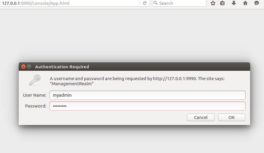Cancel the authentication prompt
The height and width of the screenshot is (153, 264).
(201, 117)
